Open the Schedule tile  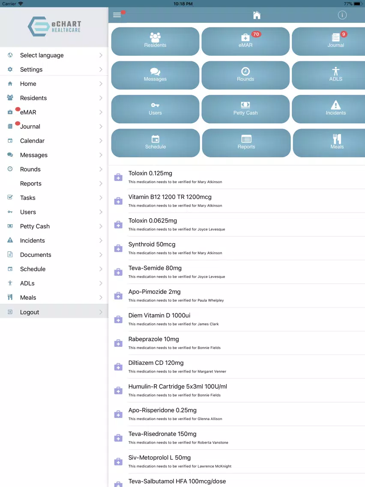(156, 143)
